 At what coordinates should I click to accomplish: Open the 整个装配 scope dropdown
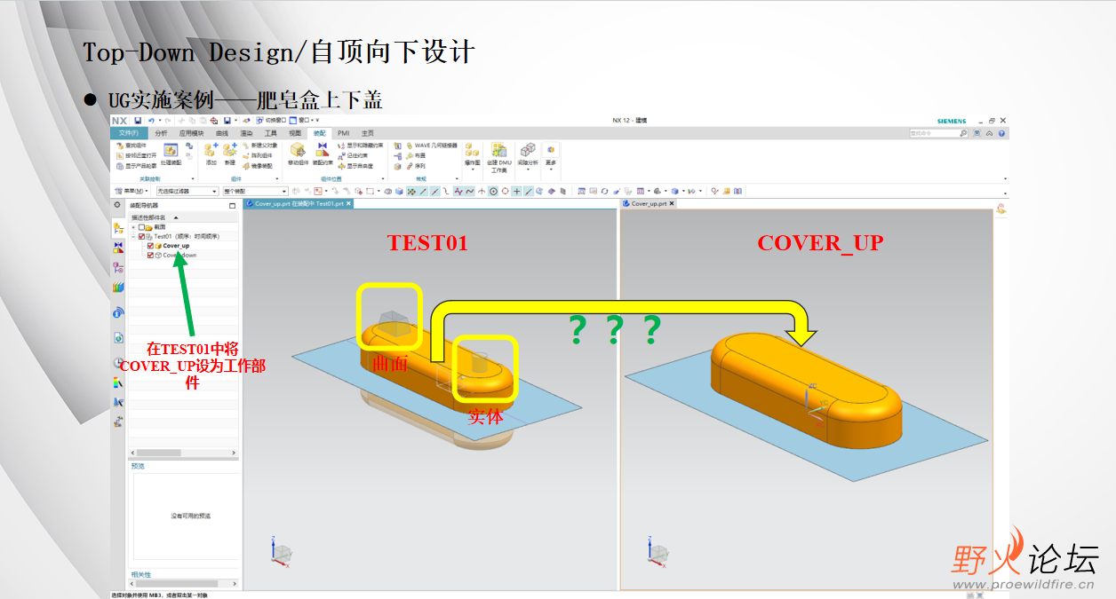coord(255,191)
